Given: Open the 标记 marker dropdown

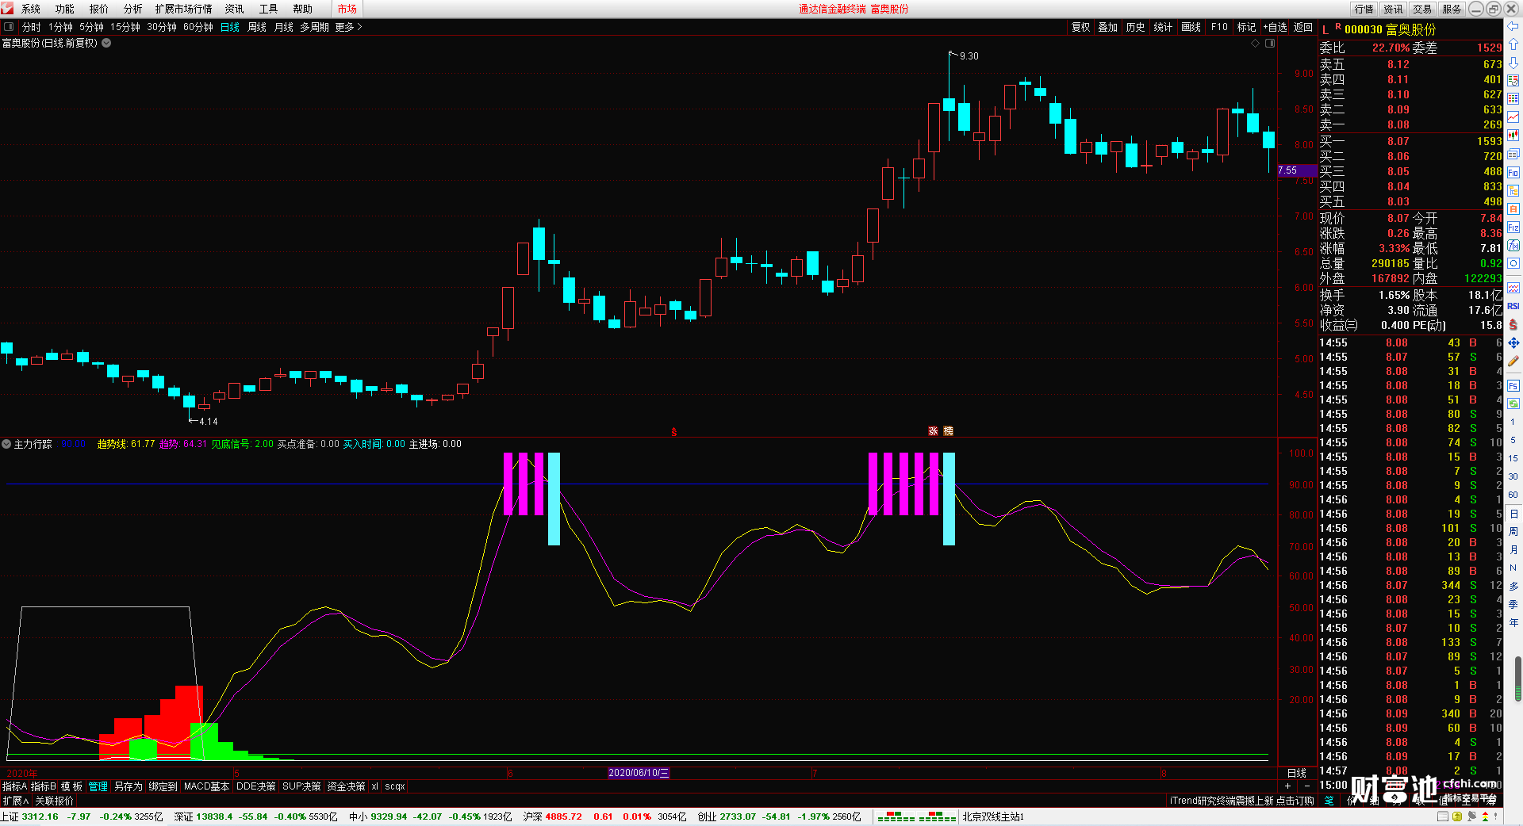Looking at the screenshot, I should point(1246,27).
